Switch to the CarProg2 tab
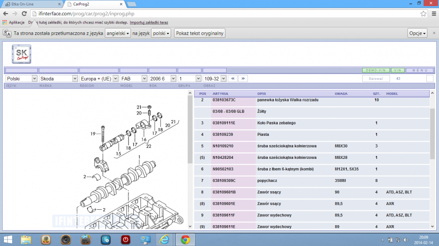439x246 pixels. click(x=94, y=4)
